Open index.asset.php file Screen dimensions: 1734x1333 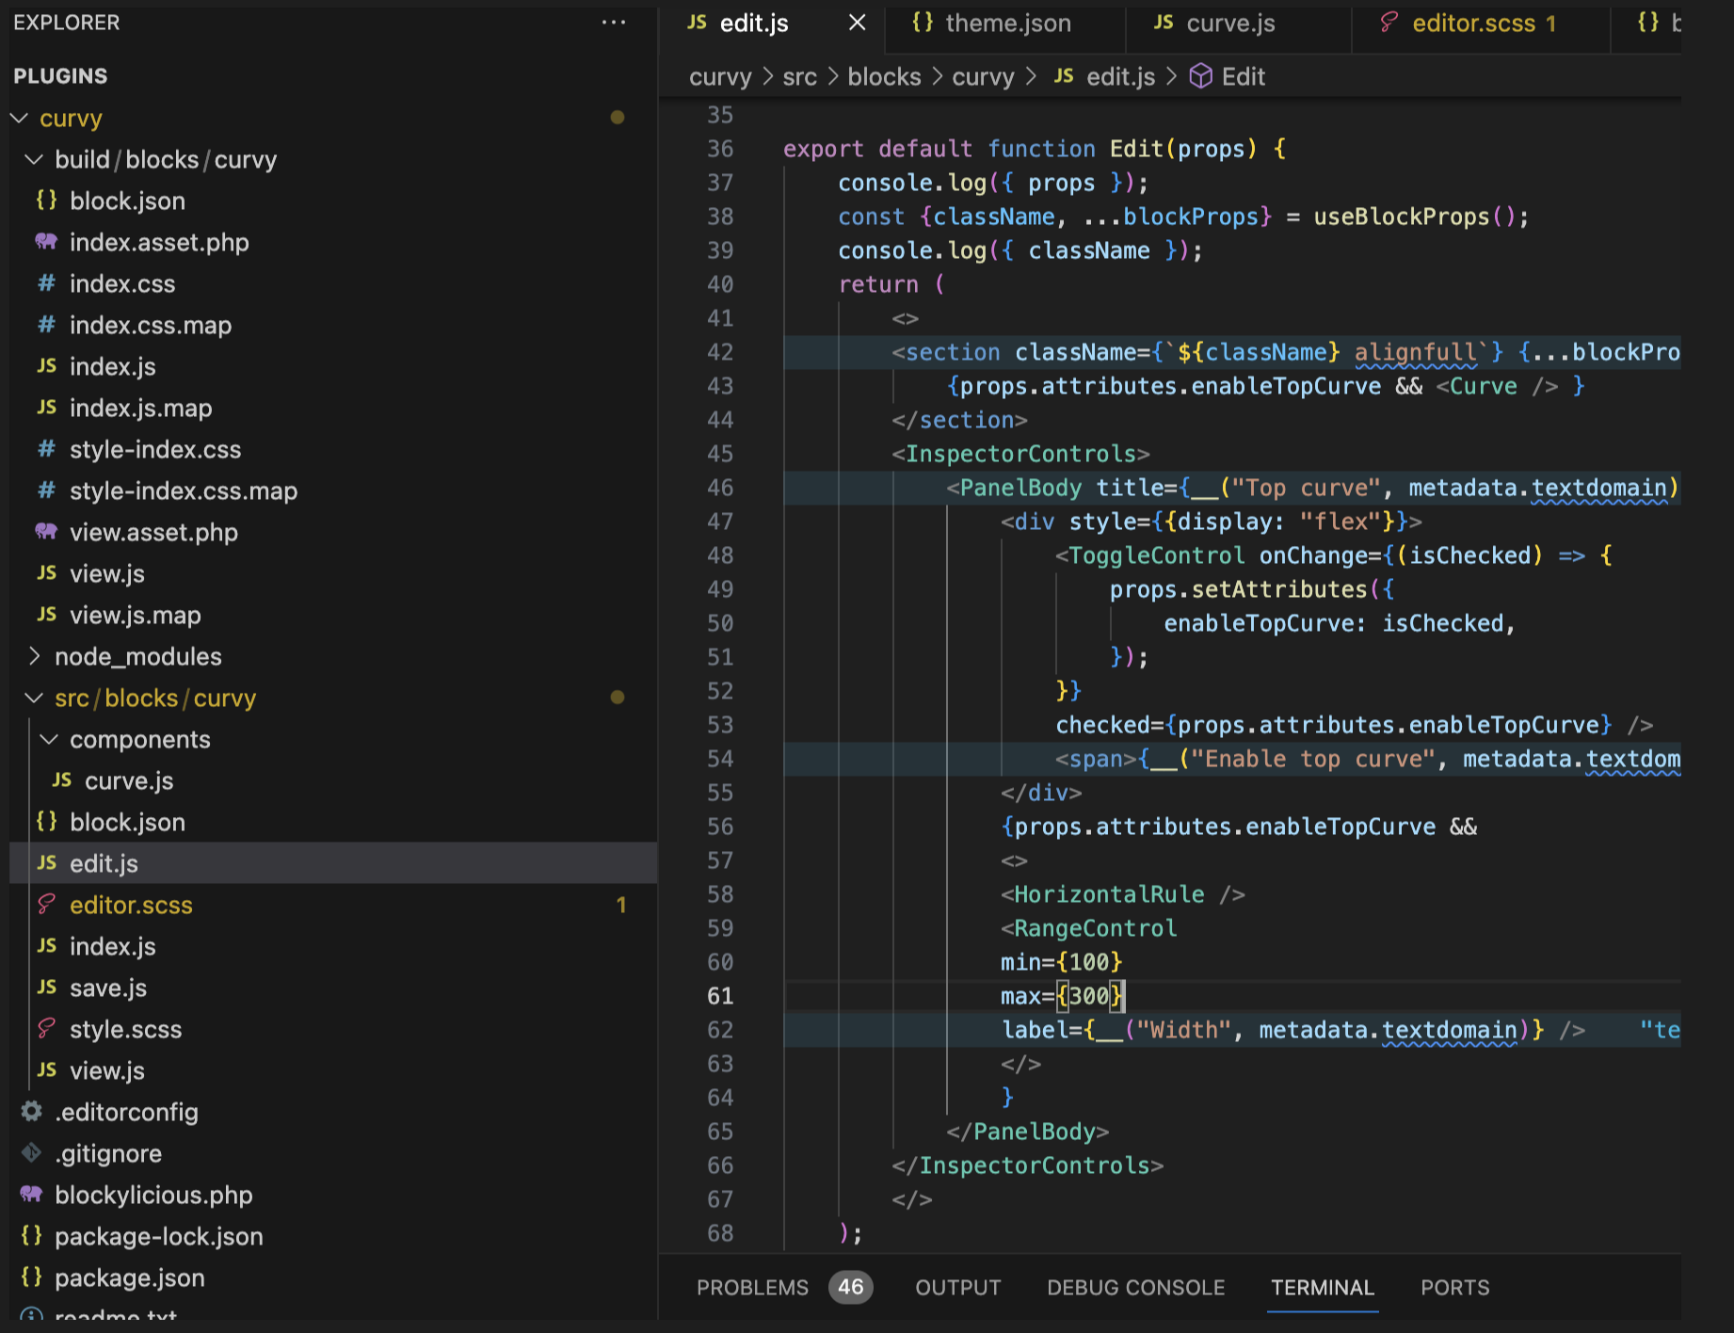[333, 242]
